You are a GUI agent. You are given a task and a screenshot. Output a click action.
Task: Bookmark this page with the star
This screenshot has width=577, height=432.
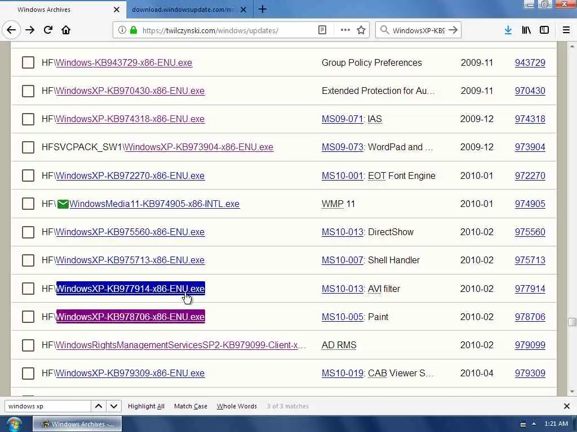point(361,30)
